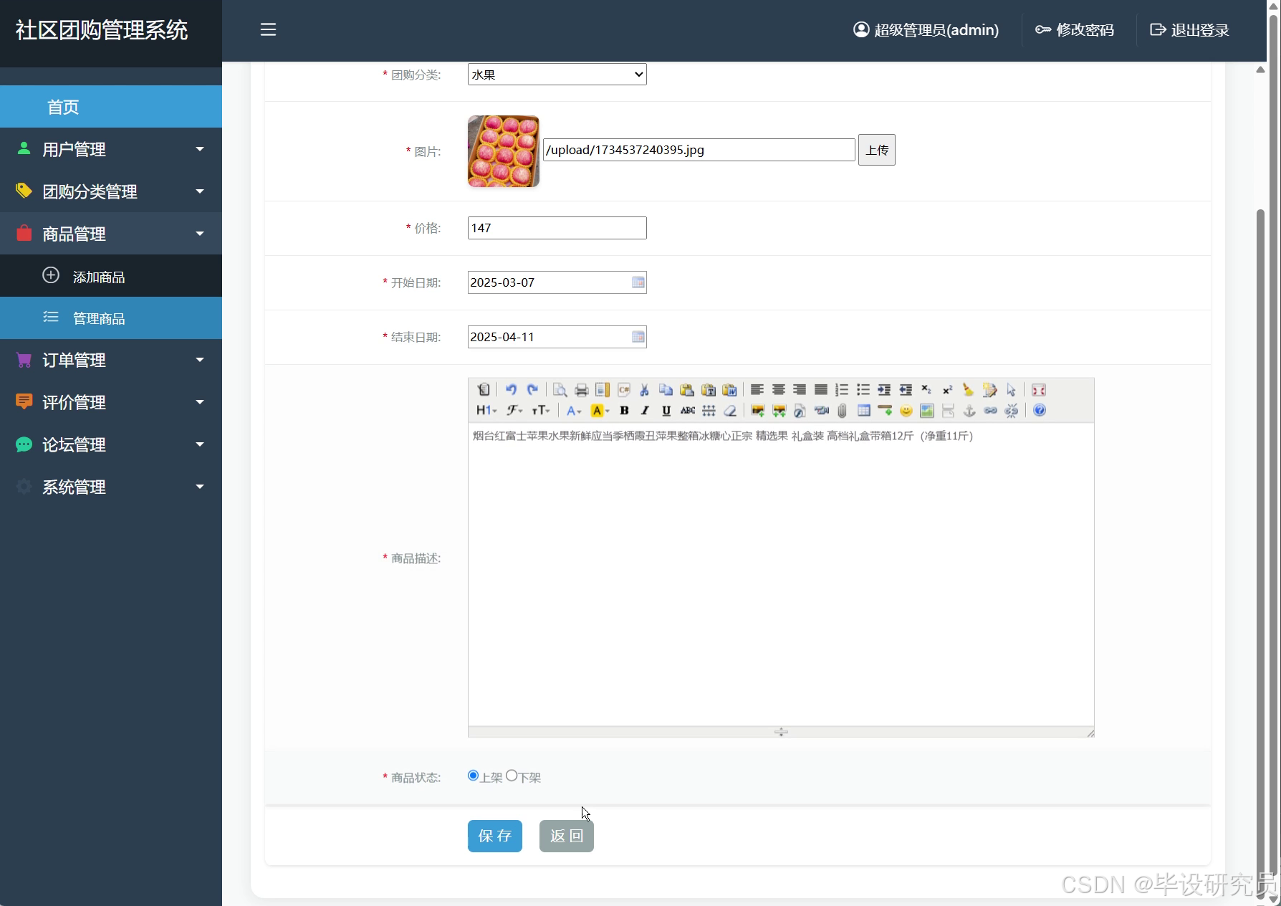Screen dimensions: 1281x906
Task: Insert a code block with the code icon
Action: [x=624, y=390]
